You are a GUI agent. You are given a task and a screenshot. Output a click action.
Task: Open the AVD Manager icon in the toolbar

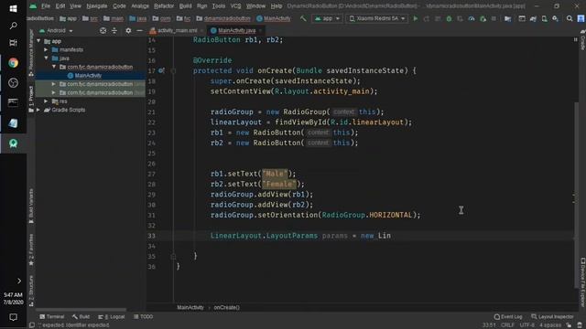pyautogui.click(x=544, y=18)
